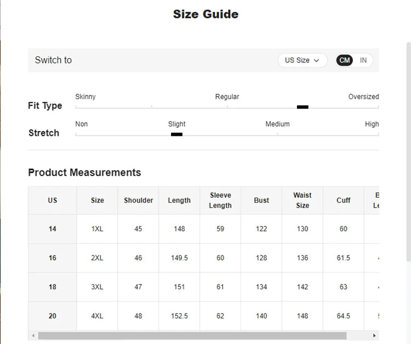The width and height of the screenshot is (411, 344).
Task: Click the horizontal scrollbar thumb under the table
Action: pos(192,336)
